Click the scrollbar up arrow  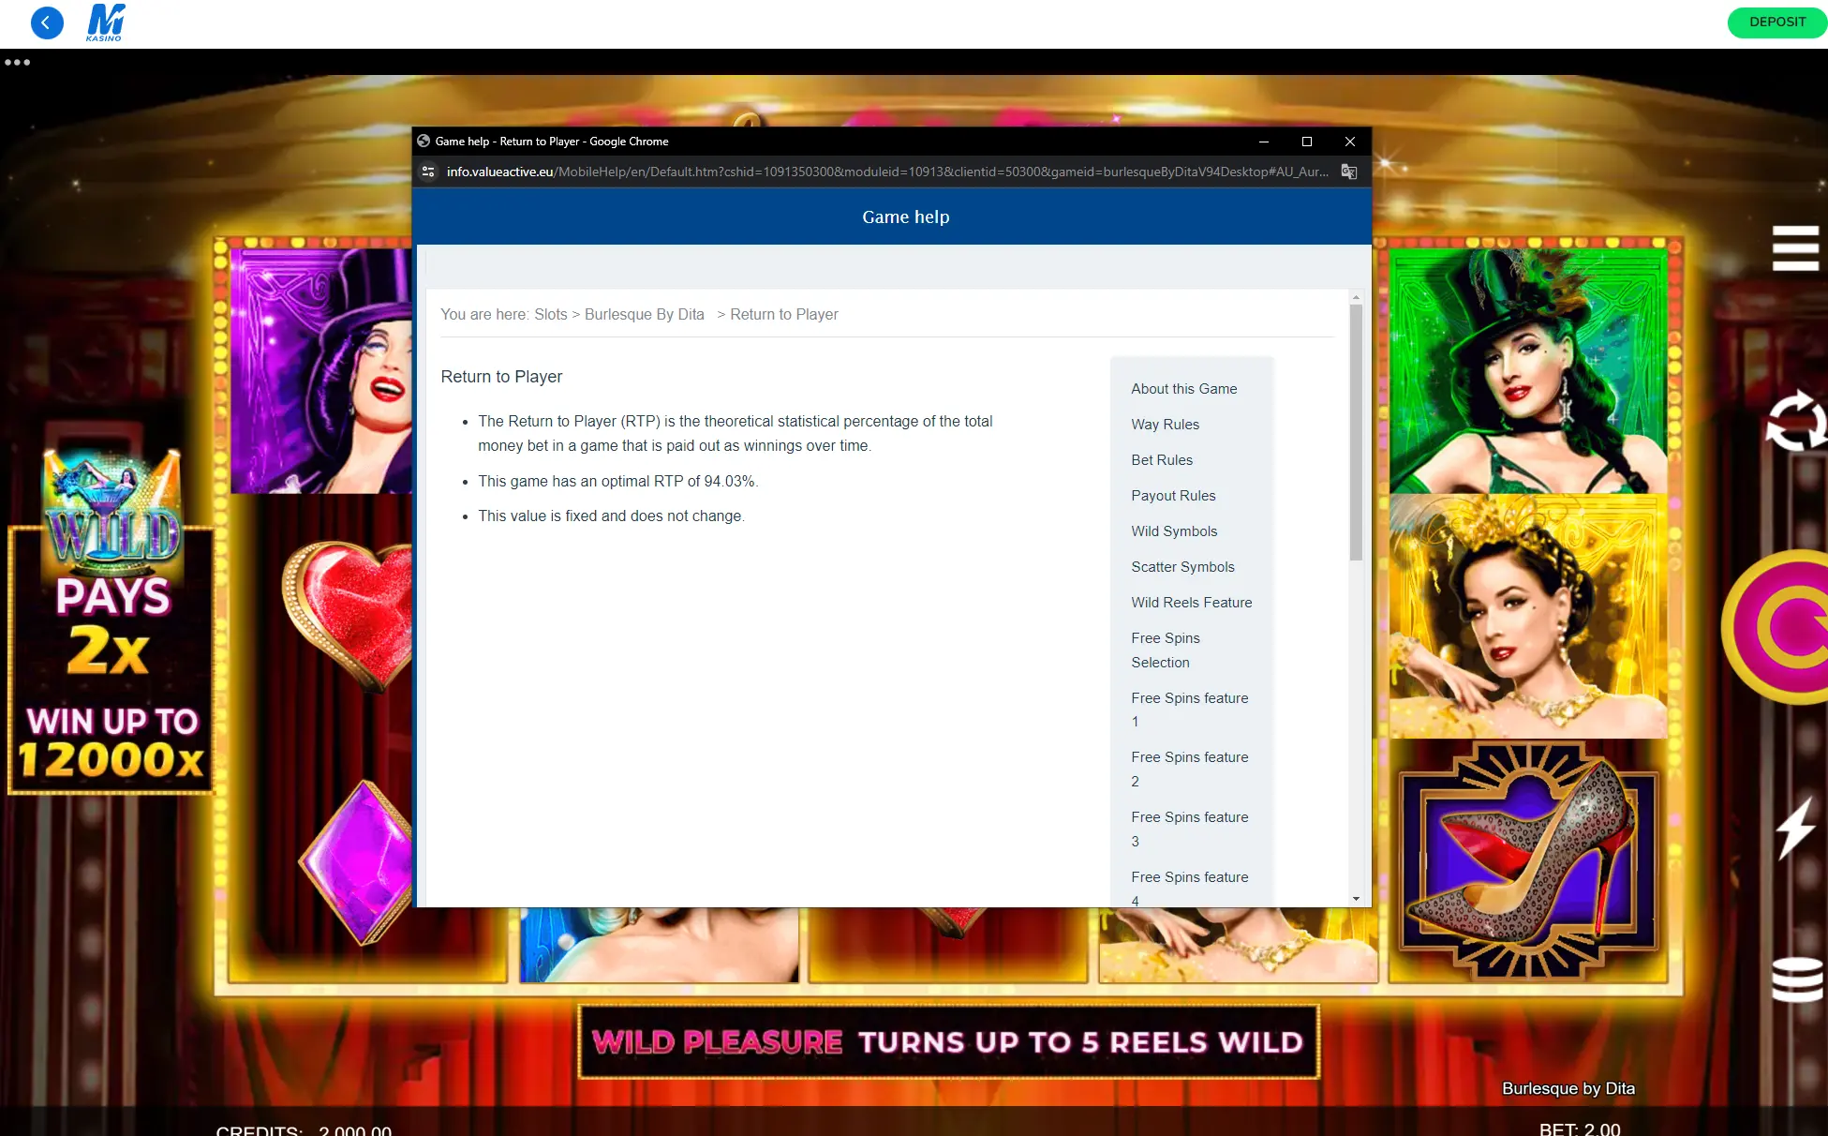tap(1356, 297)
